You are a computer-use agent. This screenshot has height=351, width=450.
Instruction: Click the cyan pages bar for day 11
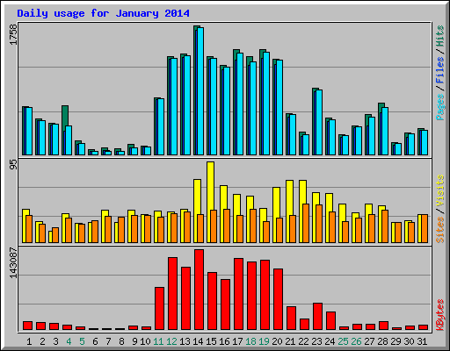tap(161, 126)
